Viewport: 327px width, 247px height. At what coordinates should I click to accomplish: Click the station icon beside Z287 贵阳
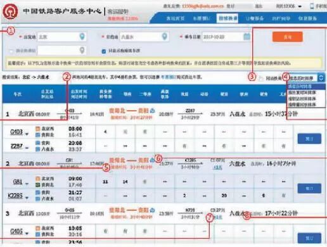point(37,143)
